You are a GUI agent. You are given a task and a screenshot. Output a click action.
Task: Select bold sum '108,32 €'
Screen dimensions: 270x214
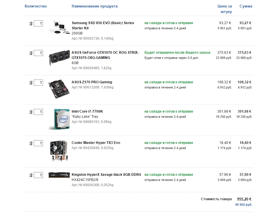244,82
